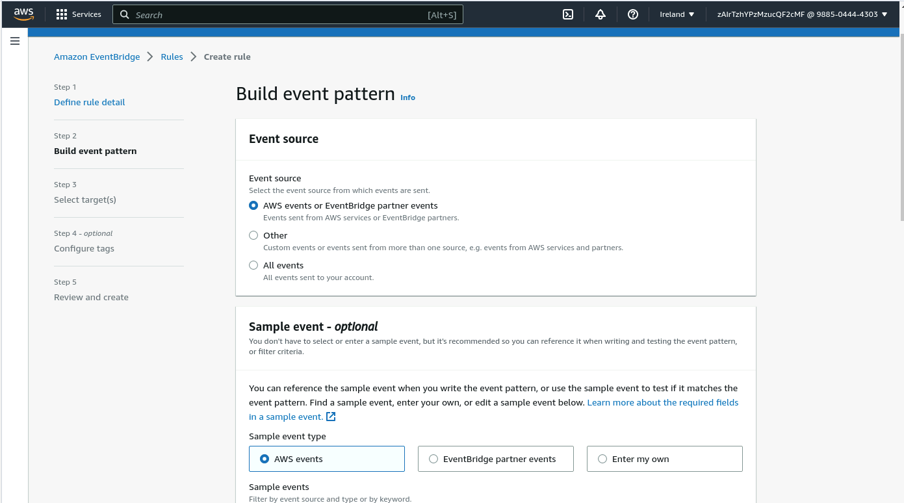Image resolution: width=904 pixels, height=503 pixels.
Task: Expand the account user menu dropdown
Action: tap(801, 14)
